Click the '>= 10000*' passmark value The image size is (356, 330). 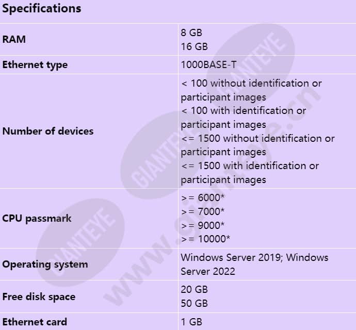pyautogui.click(x=205, y=239)
